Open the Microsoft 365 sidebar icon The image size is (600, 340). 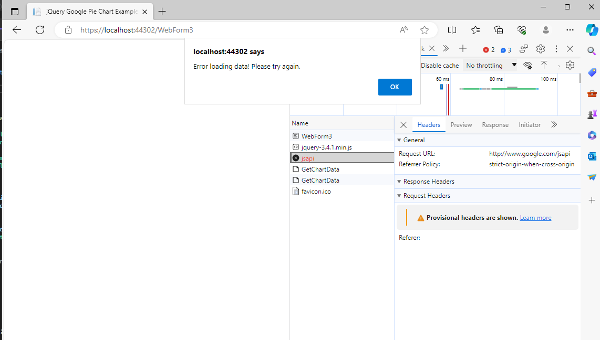(592, 135)
